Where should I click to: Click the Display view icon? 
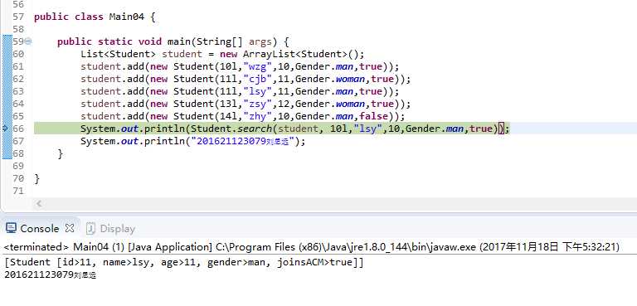pos(90,229)
